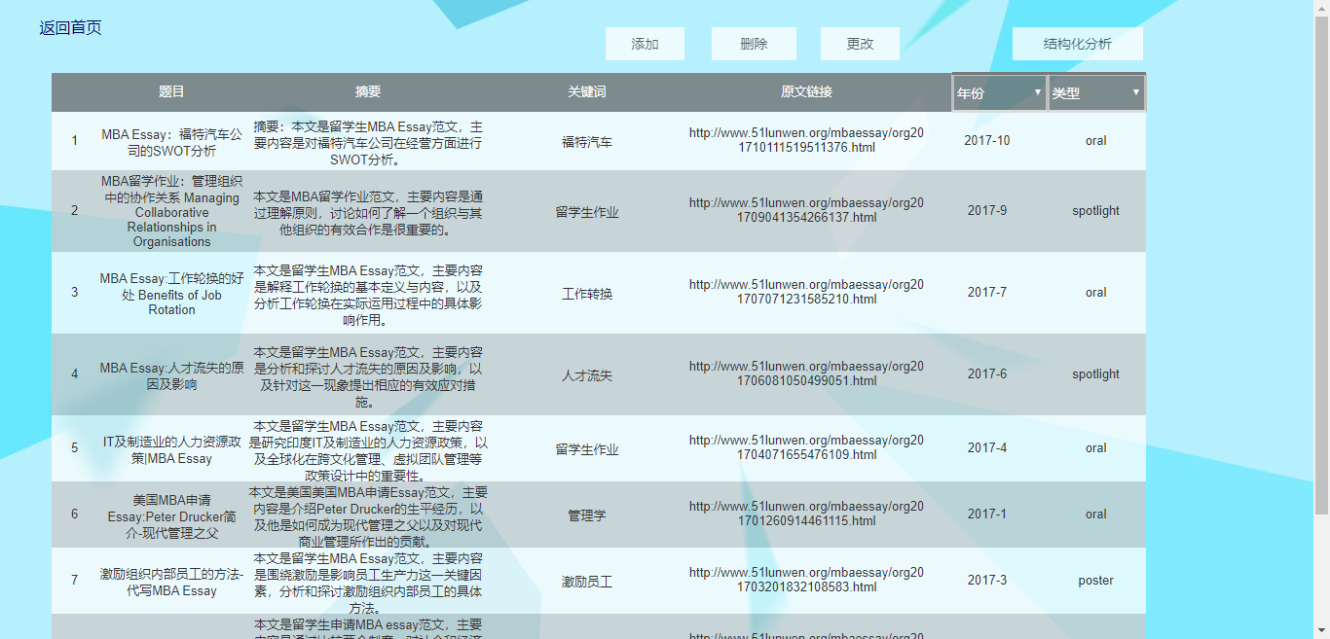Click the keyword 管理学
This screenshot has height=639, width=1330.
click(x=587, y=515)
